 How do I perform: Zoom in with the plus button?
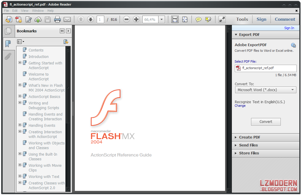(x=136, y=19)
